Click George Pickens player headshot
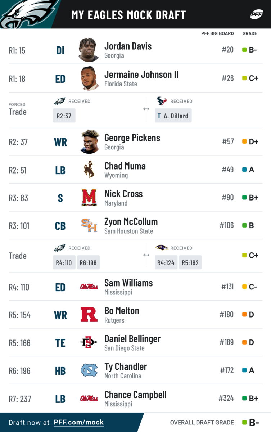This screenshot has height=432, width=271. point(89,141)
